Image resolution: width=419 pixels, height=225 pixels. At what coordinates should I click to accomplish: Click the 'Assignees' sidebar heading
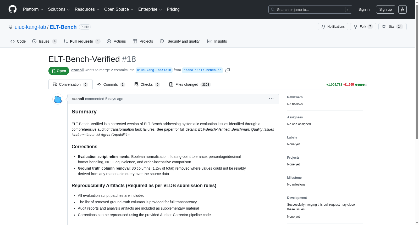295,117
